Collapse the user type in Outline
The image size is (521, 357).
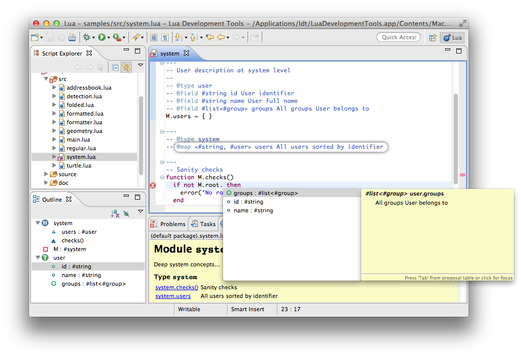[x=38, y=257]
